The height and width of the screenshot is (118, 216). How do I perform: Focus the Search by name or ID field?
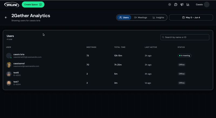click(x=185, y=37)
